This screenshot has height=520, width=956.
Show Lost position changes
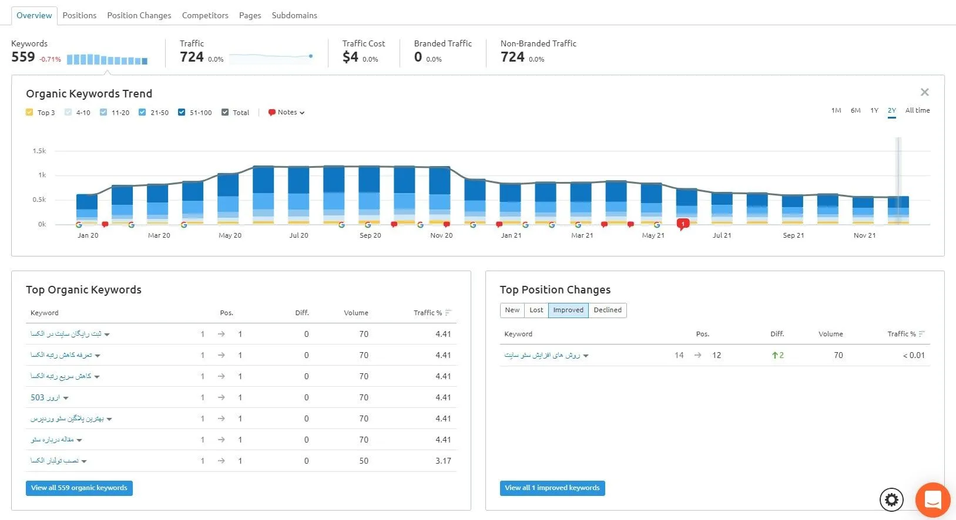(x=536, y=310)
